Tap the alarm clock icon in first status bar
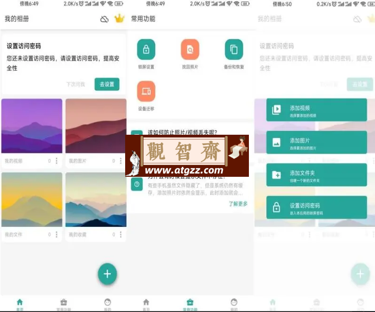The image size is (375, 312). pyautogui.click(x=81, y=4)
